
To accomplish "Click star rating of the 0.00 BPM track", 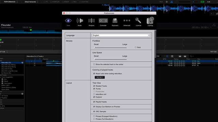I will point(180,63).
